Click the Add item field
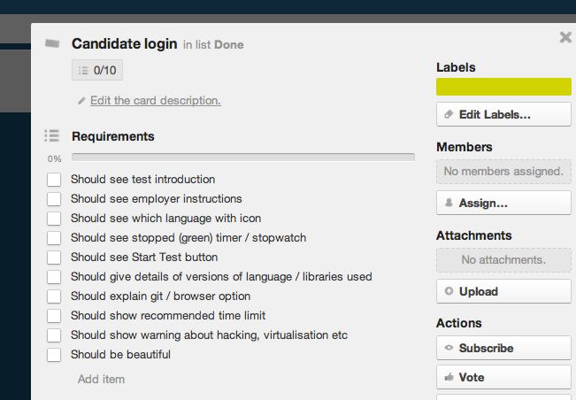The width and height of the screenshot is (576, 400). click(x=101, y=379)
